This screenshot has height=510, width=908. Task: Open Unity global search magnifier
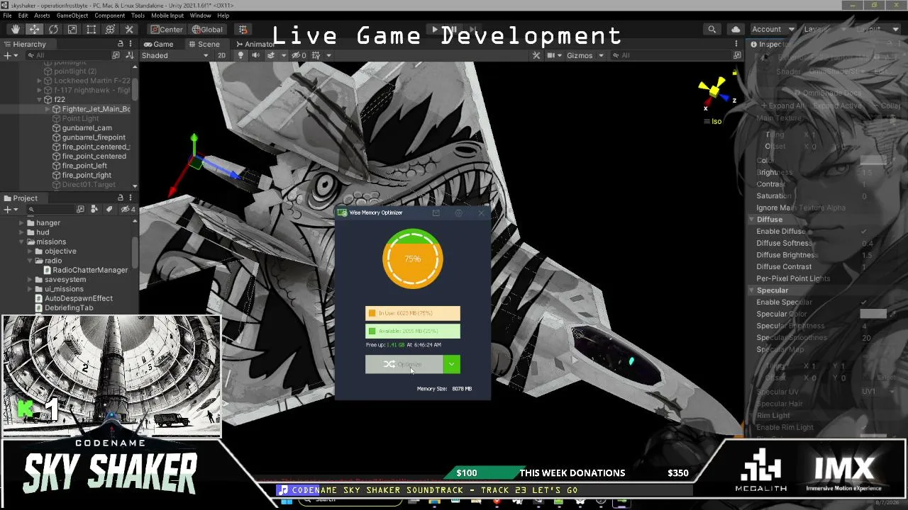712,29
